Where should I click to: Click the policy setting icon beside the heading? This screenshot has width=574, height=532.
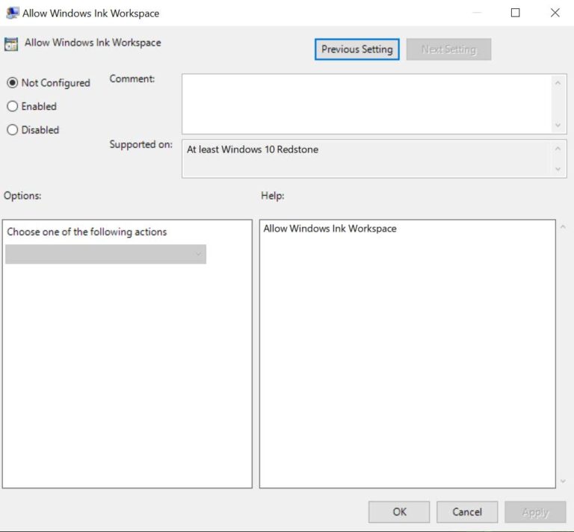pos(11,44)
